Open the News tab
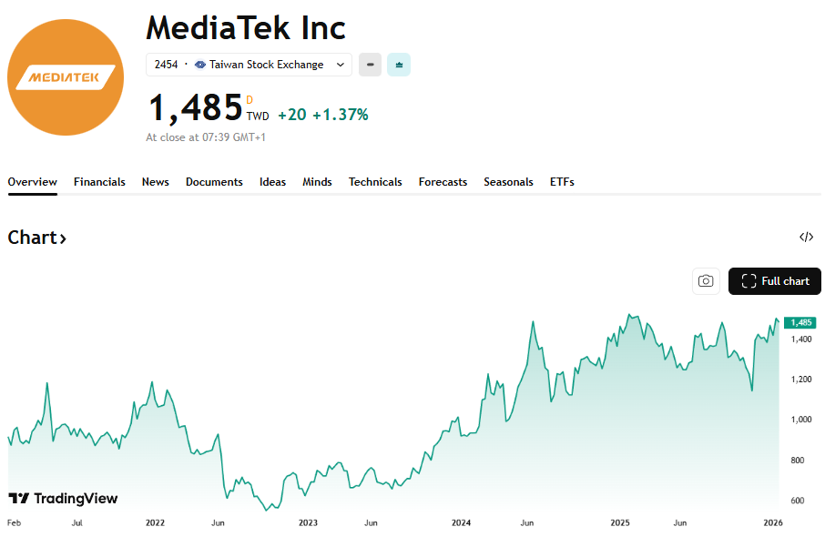The image size is (825, 537). click(156, 182)
